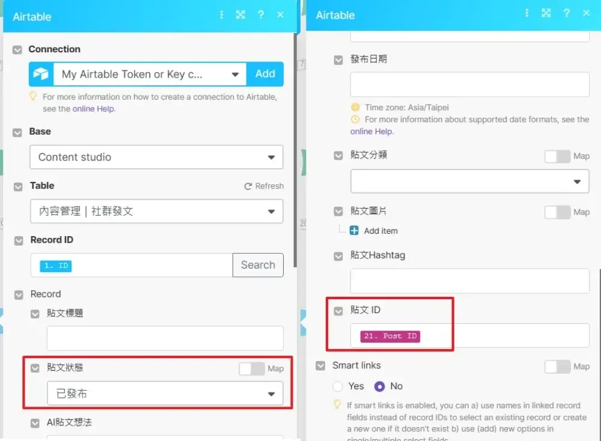Click the Search button for Record ID
Viewport: 601px width, 441px height.
(x=258, y=265)
